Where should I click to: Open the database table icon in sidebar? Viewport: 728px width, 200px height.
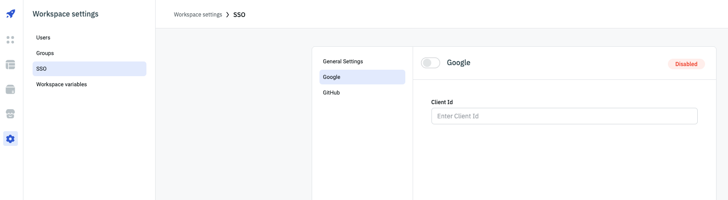coord(11,65)
